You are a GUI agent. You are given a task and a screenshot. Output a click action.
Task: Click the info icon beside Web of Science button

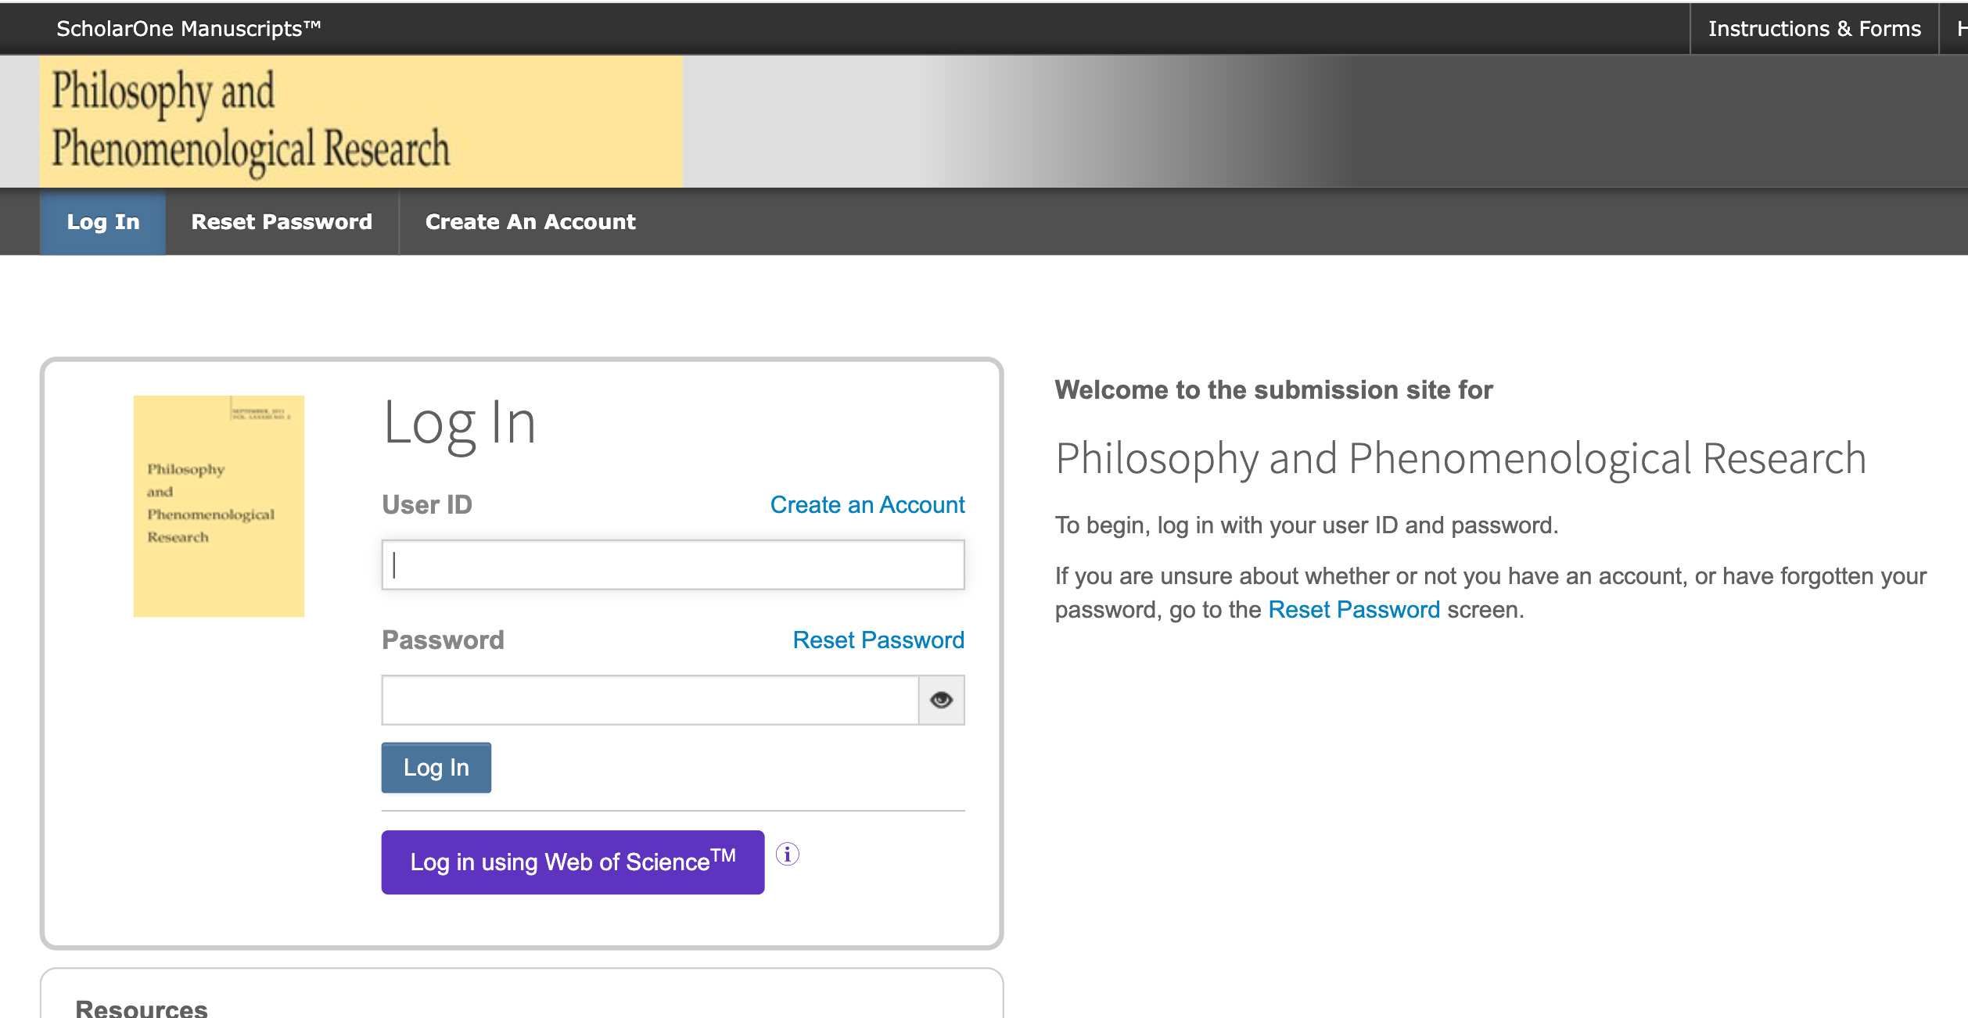click(x=787, y=856)
